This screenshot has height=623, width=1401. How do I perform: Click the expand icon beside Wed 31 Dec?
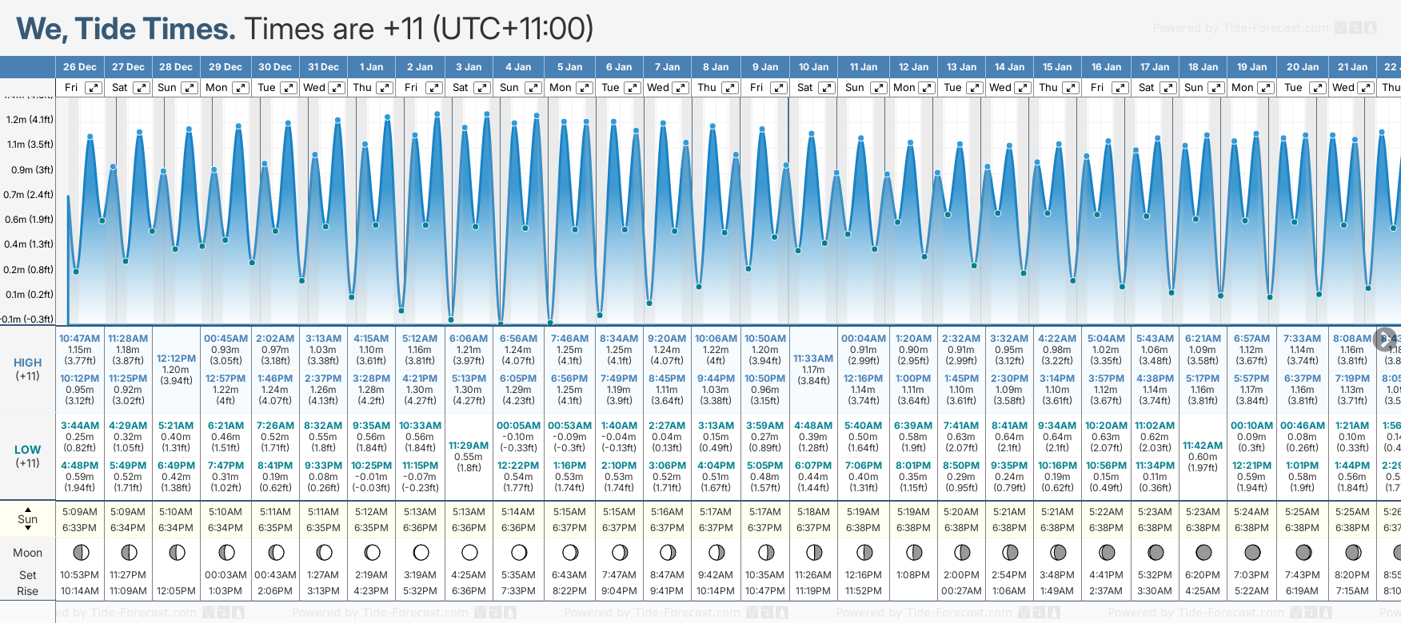click(x=337, y=88)
